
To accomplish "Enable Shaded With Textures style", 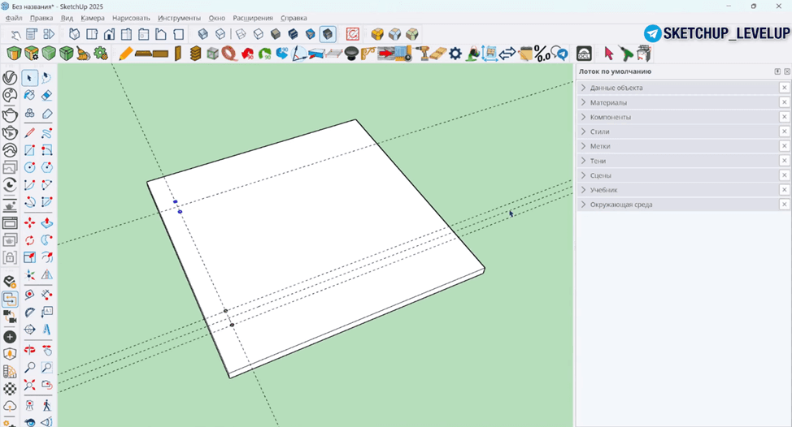I will click(293, 34).
